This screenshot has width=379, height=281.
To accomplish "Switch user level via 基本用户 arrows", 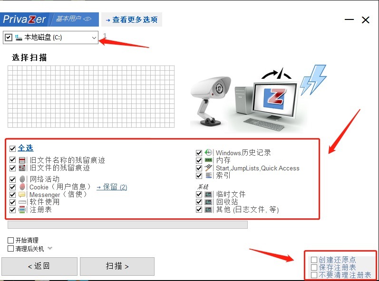I will tap(87, 19).
